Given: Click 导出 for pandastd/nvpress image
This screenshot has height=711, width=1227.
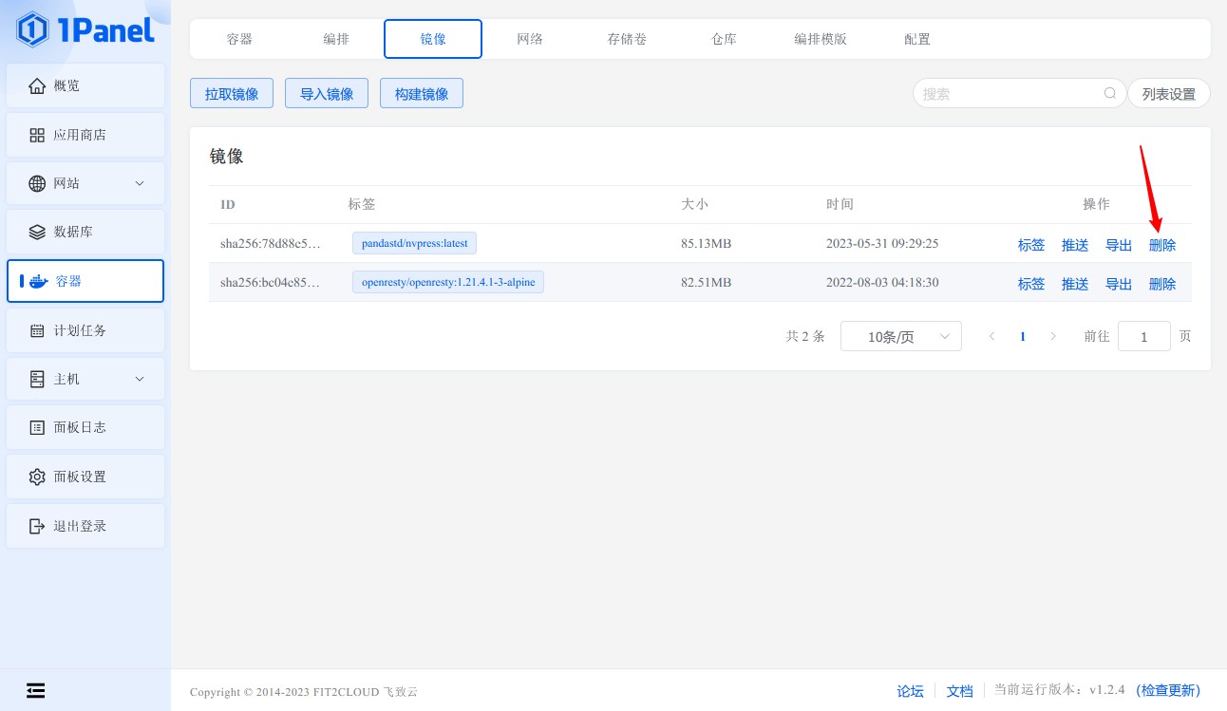Looking at the screenshot, I should [x=1119, y=245].
